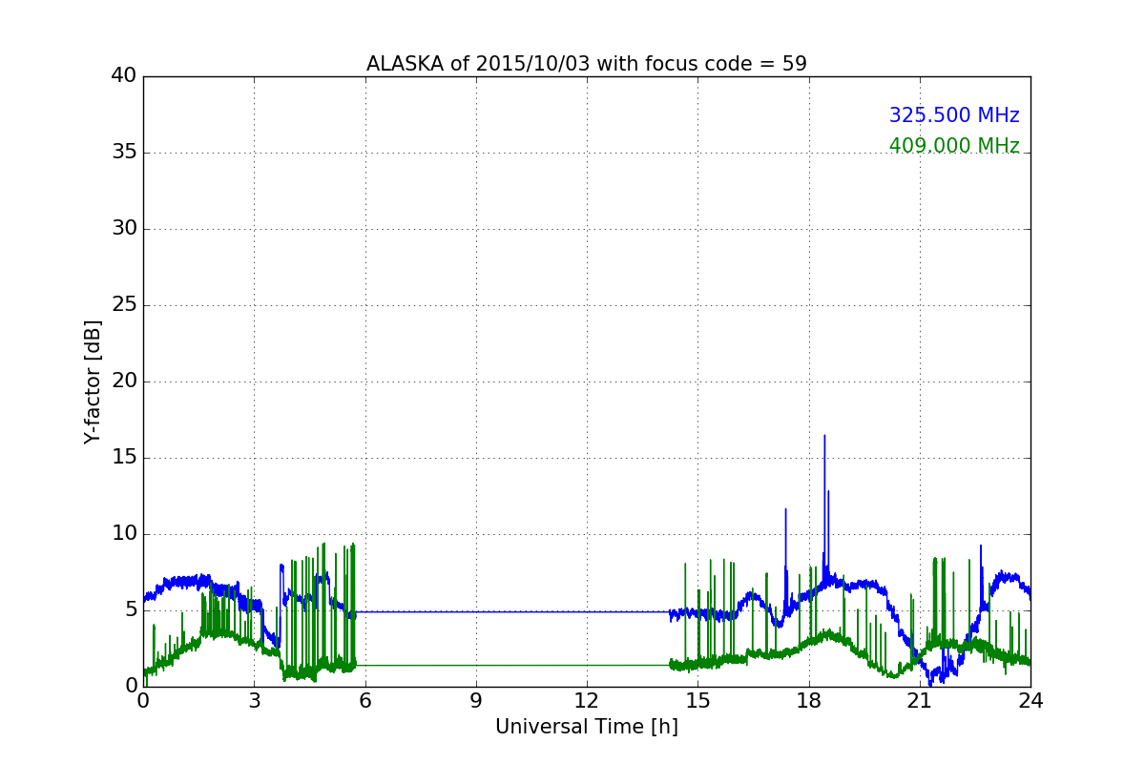This screenshot has width=1145, height=763.
Task: Click the y-axis tick label 10
Action: 124,534
